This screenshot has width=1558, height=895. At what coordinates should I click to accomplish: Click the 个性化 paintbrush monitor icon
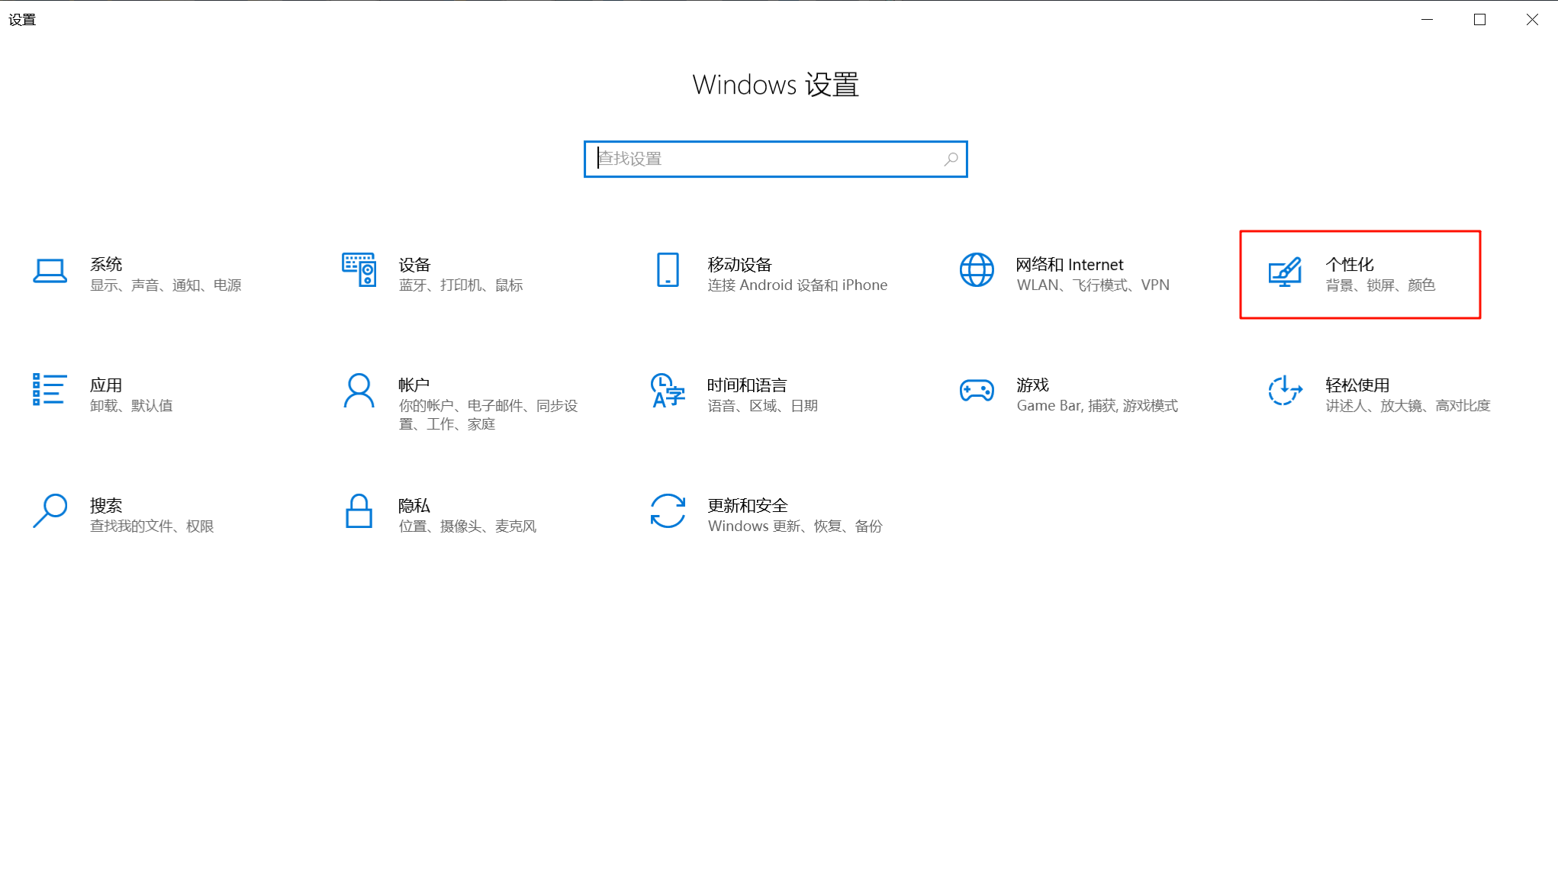(1285, 272)
